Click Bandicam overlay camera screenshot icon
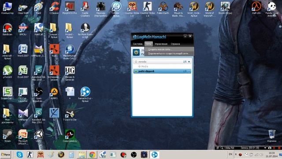 (270, 148)
